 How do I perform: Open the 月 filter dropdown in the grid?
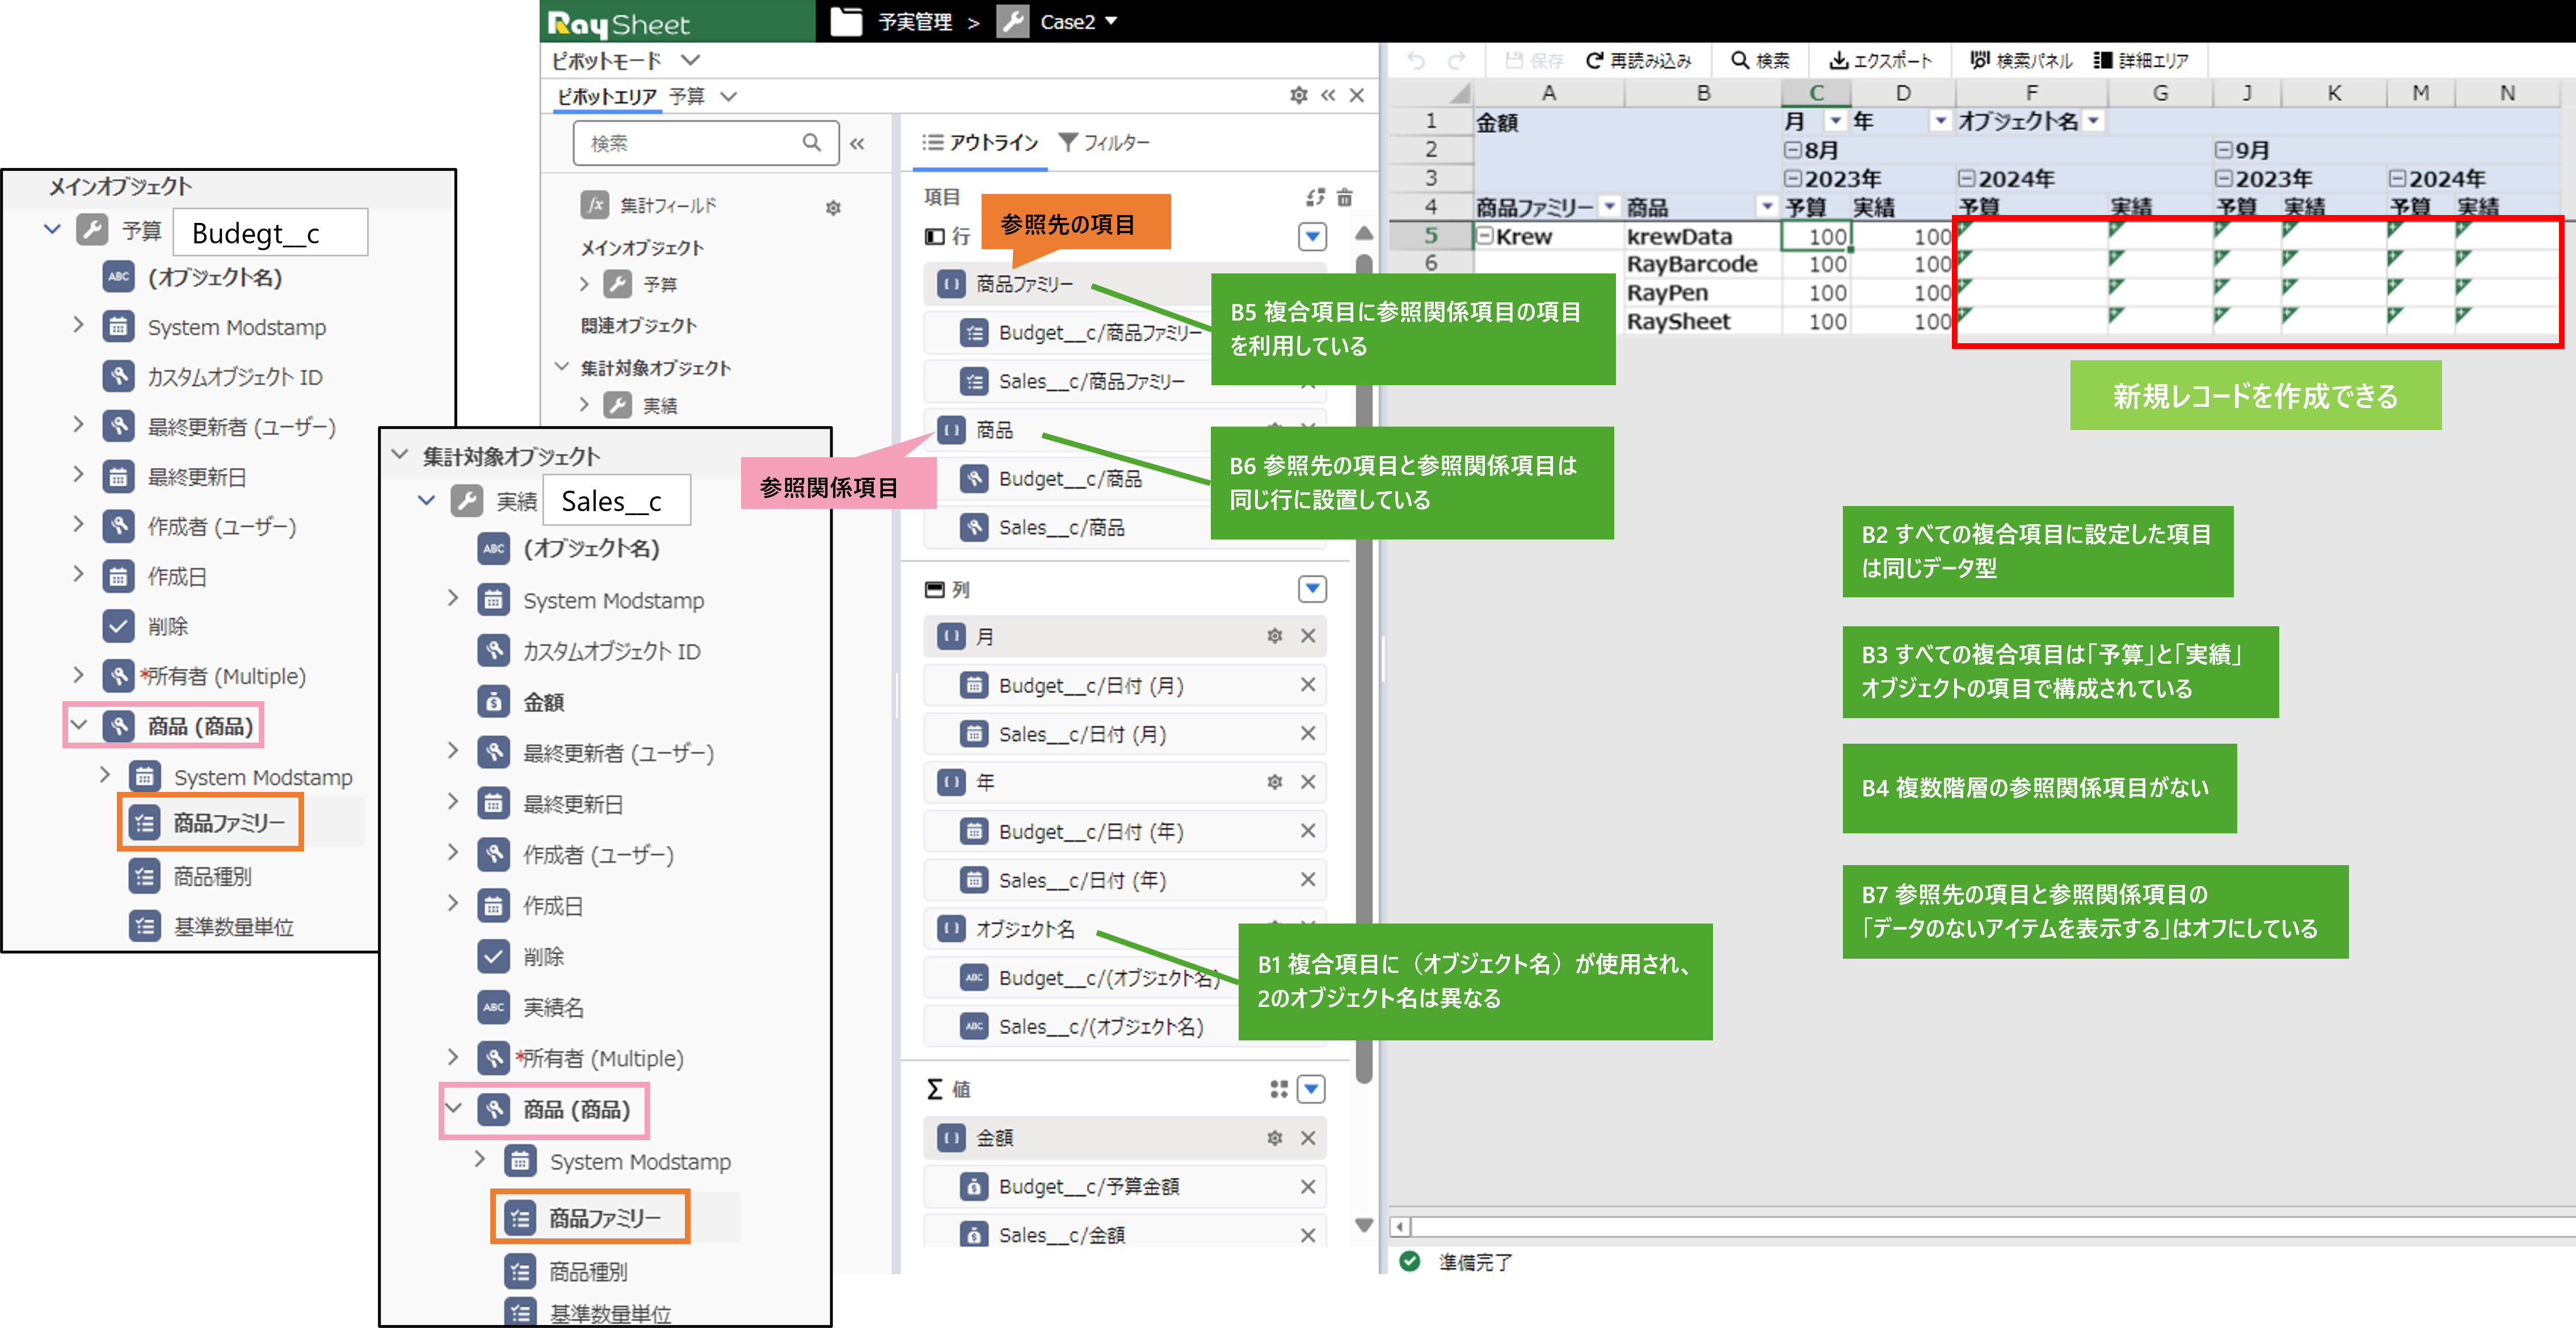1835,121
